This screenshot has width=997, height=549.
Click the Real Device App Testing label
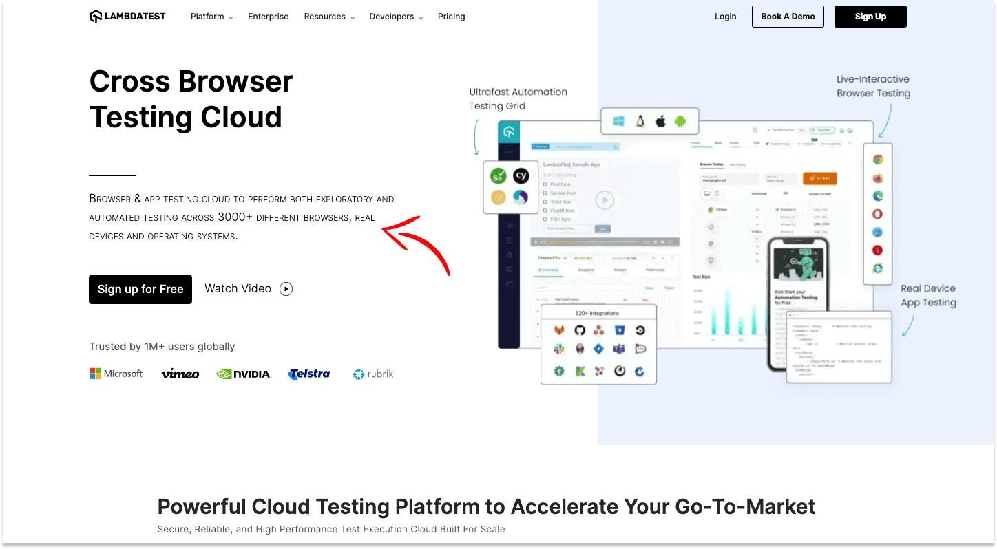929,295
